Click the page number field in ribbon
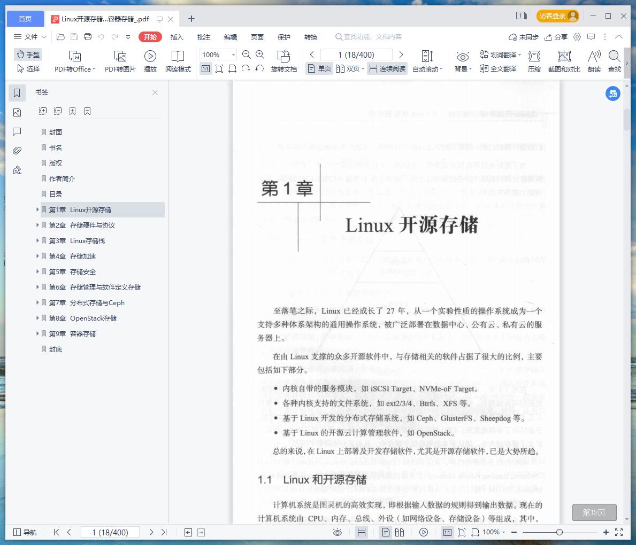 click(356, 54)
